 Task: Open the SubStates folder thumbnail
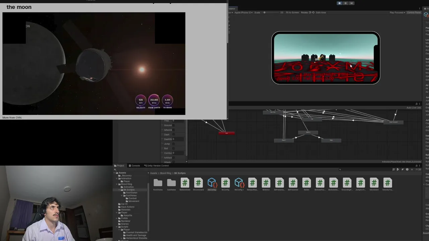coord(171,184)
